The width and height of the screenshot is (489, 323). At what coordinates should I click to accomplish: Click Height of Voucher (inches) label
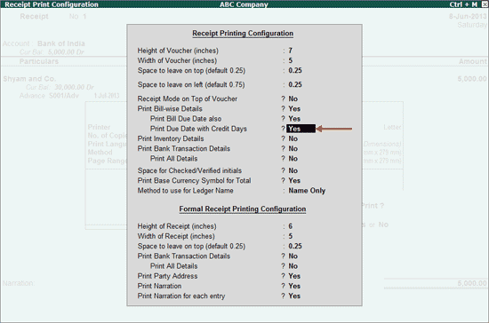[x=178, y=51]
